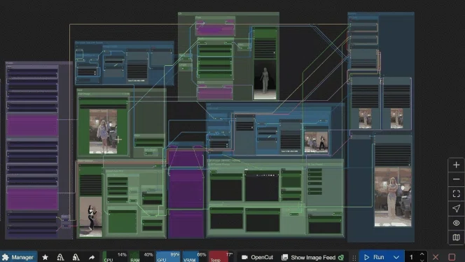Run the workflow

375,257
